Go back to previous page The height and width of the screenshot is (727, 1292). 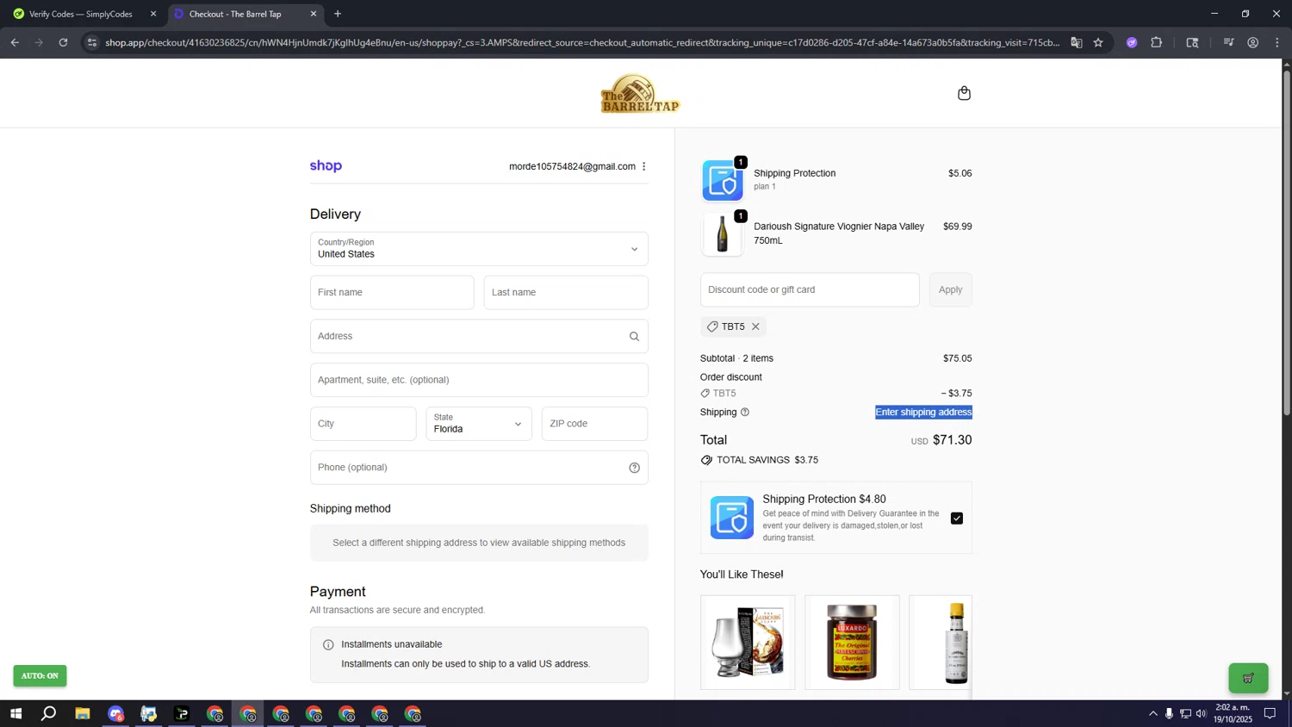click(x=15, y=42)
